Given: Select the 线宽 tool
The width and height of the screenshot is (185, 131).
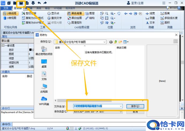Looking at the screenshot, I should pos(150,13).
